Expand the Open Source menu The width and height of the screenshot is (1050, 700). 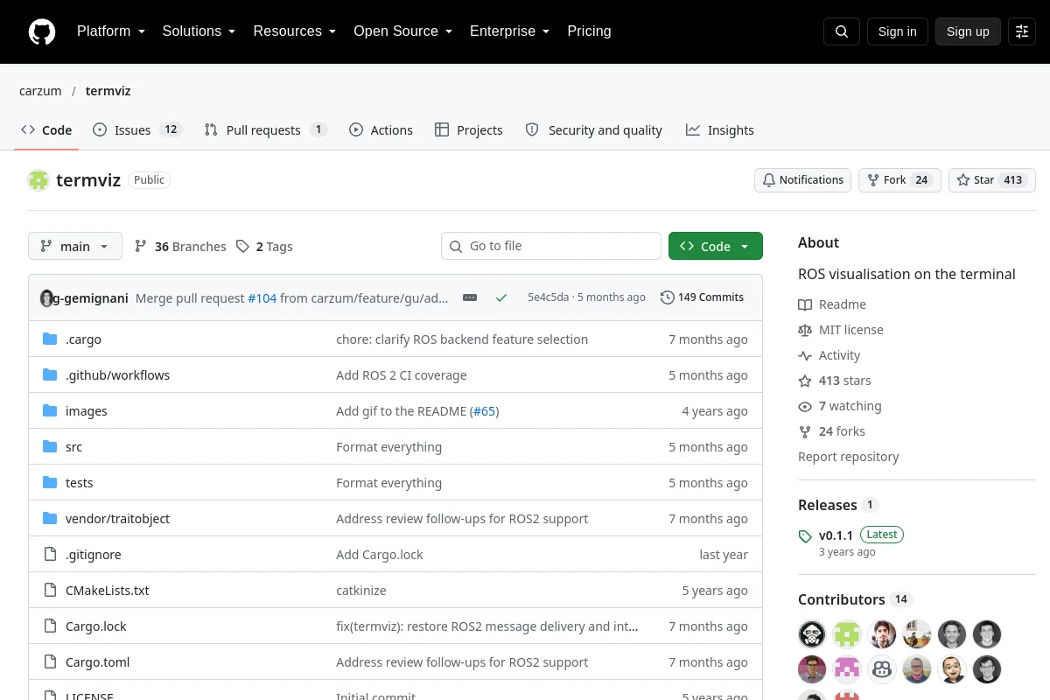[x=402, y=31]
